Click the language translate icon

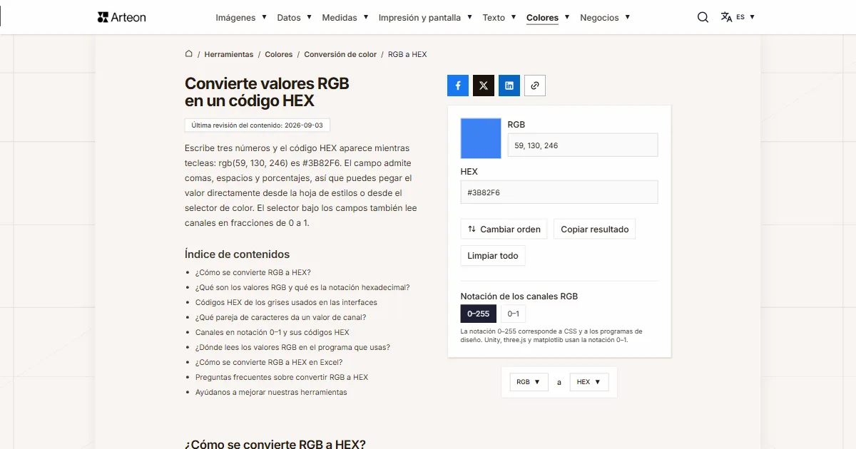[726, 17]
